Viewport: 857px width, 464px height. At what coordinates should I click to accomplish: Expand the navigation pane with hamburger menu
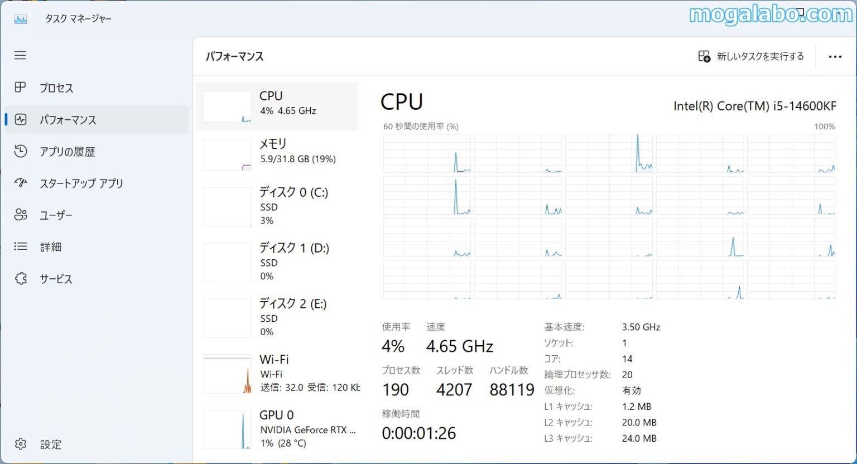[x=20, y=55]
